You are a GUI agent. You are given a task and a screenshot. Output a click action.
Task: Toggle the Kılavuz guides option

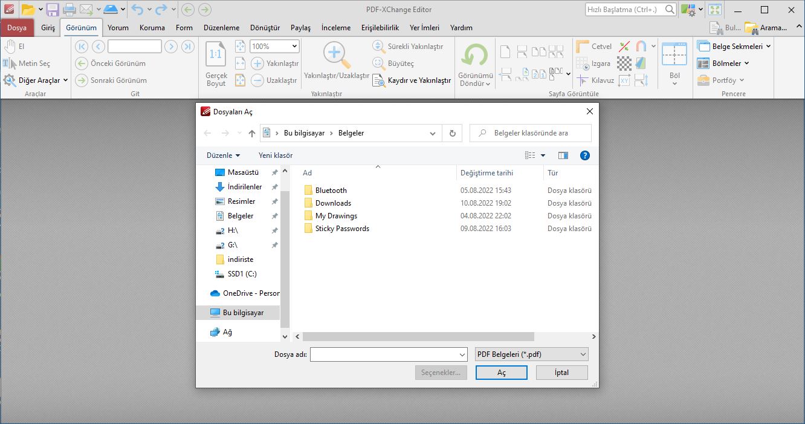(595, 80)
